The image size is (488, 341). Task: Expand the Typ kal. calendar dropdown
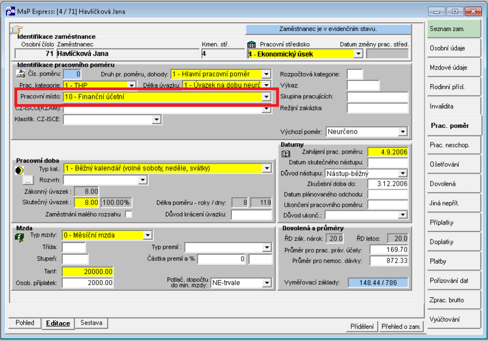[267, 168]
